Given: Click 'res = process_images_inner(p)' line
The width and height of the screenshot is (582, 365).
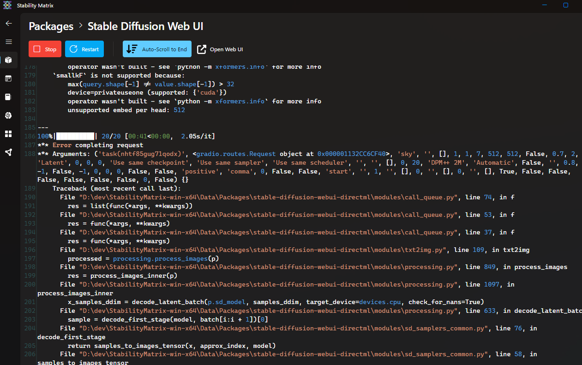Looking at the screenshot, I should pyautogui.click(x=122, y=275).
